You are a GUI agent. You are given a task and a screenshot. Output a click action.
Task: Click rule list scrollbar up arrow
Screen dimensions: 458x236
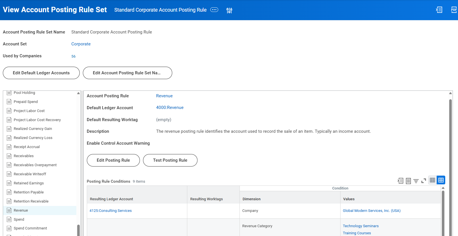tap(79, 93)
